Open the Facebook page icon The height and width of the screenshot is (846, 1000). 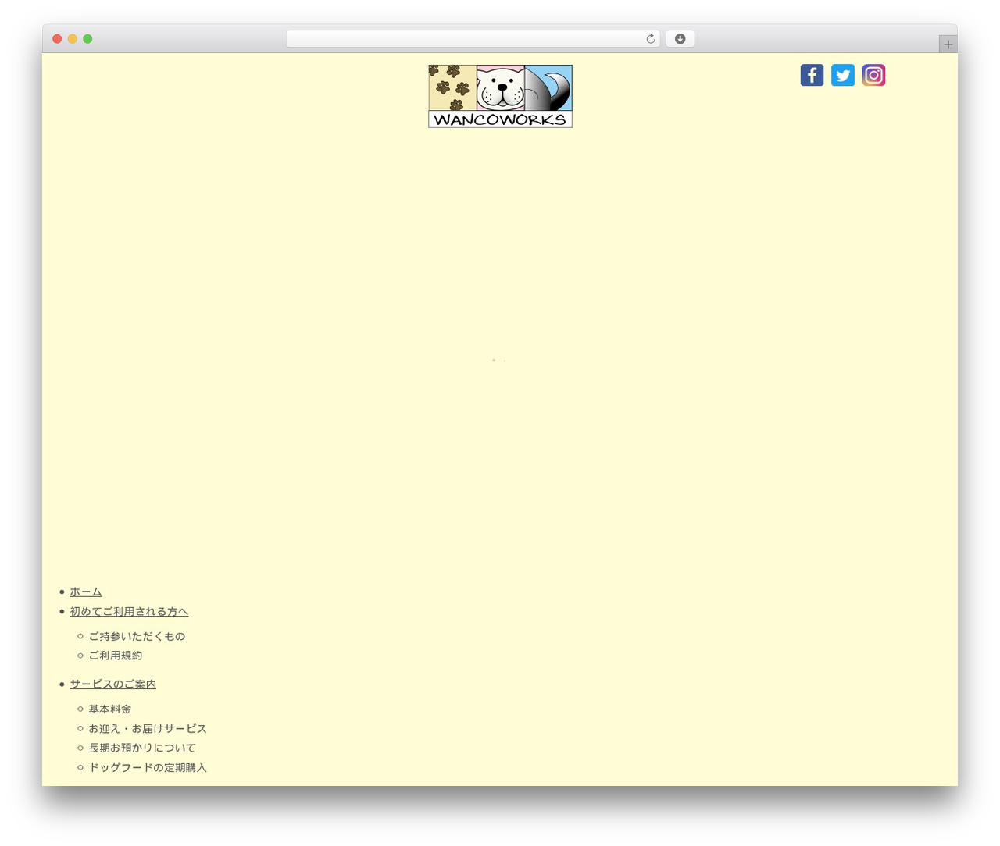click(812, 75)
